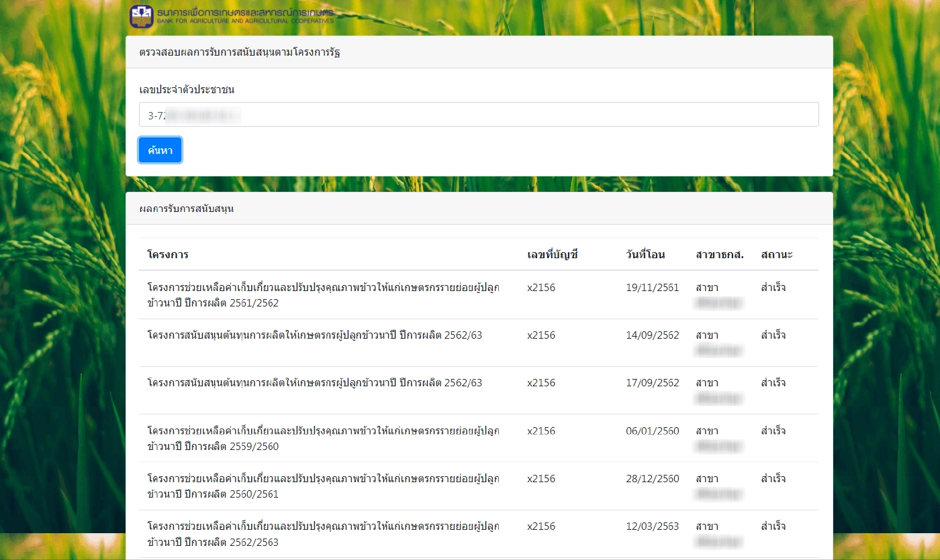Select the โครงการ column header

pos(168,255)
